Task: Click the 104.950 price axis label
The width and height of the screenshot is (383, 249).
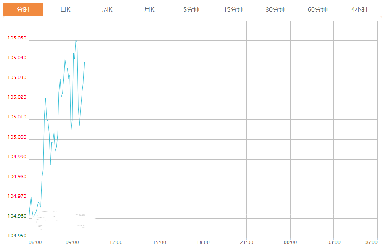Action: point(17,236)
